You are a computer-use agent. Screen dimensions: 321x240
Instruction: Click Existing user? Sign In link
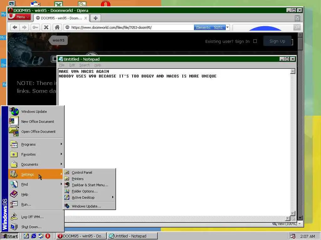[227, 42]
